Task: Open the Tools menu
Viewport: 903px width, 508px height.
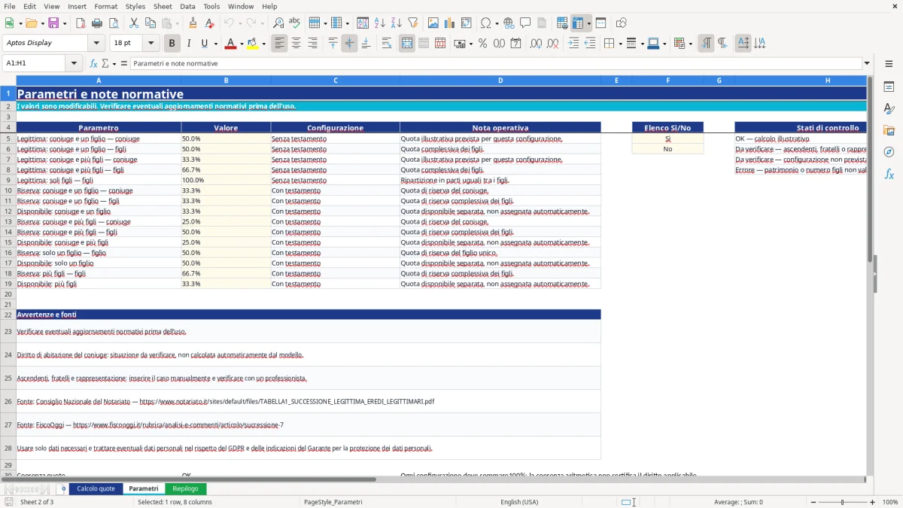Action: (211, 6)
